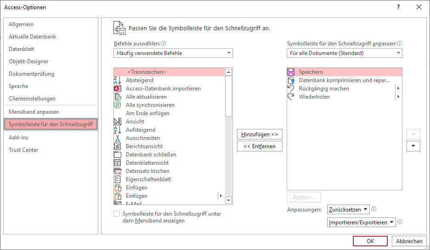Click info icon next to Befehle auswählen
Viewport: 430px width, 250px height.
[164, 43]
